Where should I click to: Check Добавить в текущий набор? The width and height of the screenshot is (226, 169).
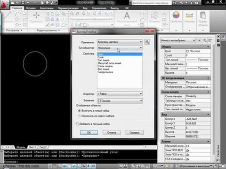93,124
